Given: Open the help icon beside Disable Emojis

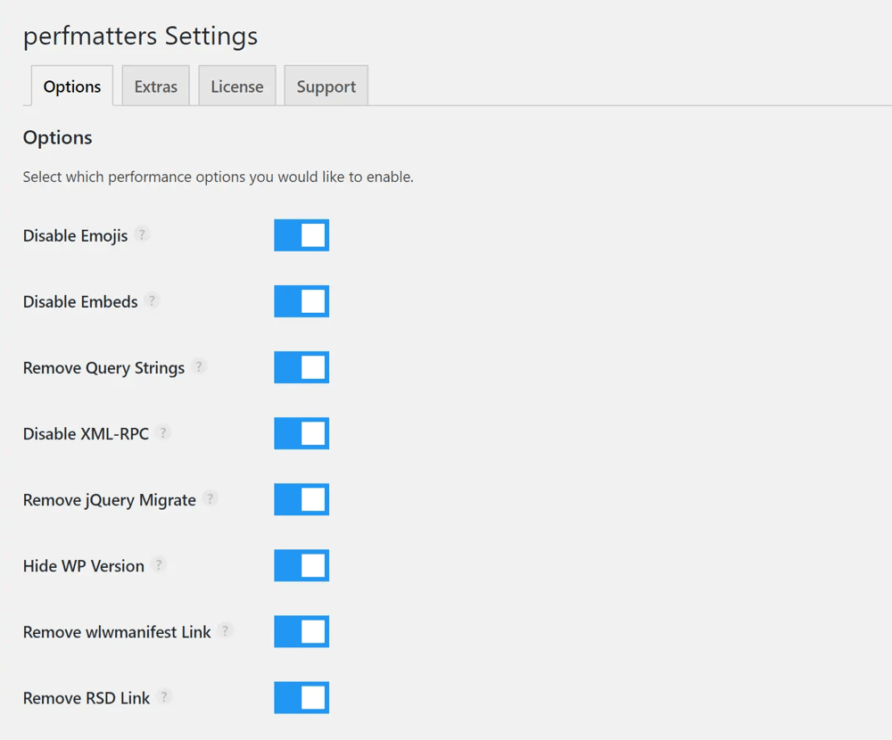Looking at the screenshot, I should [142, 234].
